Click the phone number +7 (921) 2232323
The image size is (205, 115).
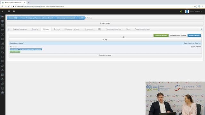(x=195, y=47)
